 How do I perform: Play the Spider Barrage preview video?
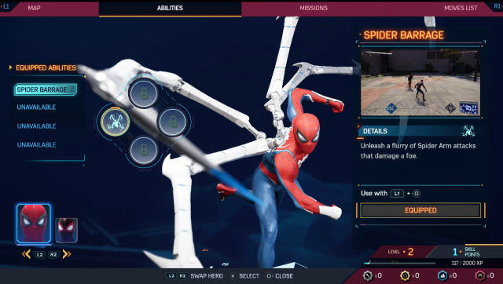(420, 82)
